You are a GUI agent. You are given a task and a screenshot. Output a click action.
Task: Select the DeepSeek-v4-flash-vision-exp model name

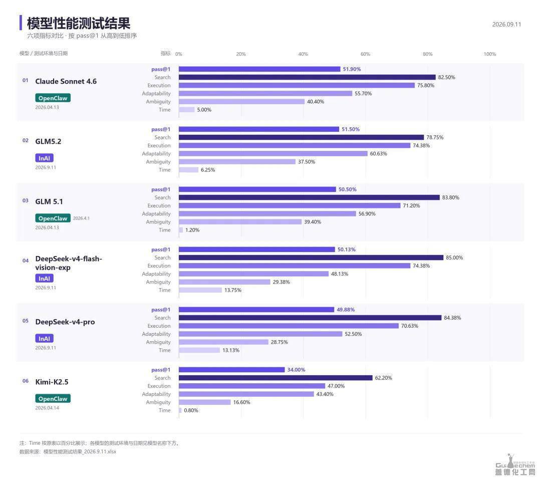coord(69,263)
